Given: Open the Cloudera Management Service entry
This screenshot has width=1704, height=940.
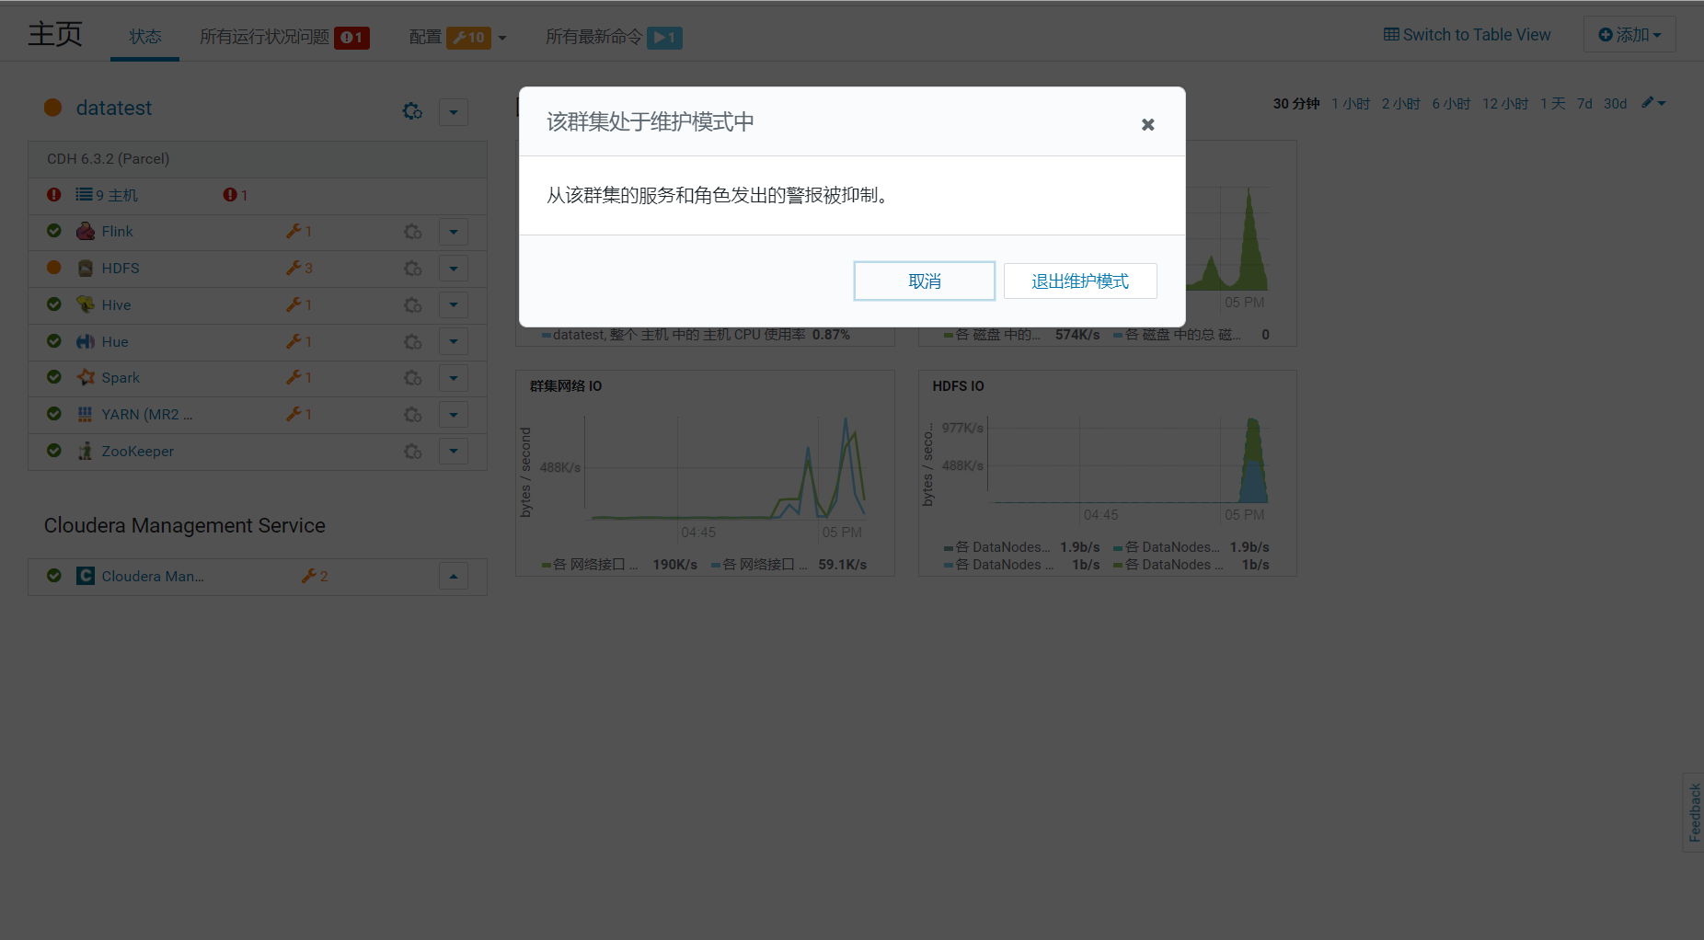Looking at the screenshot, I should [x=153, y=577].
